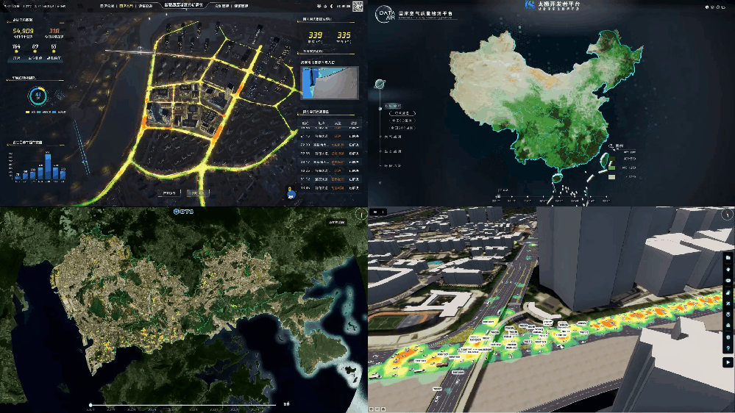The height and width of the screenshot is (413, 735).
Task: Click the first small icon at 3D city bottom-left
Action: pos(372,409)
